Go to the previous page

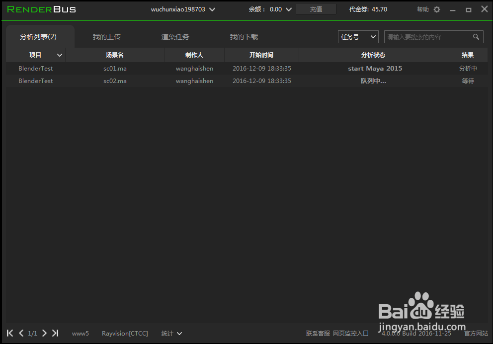21,333
